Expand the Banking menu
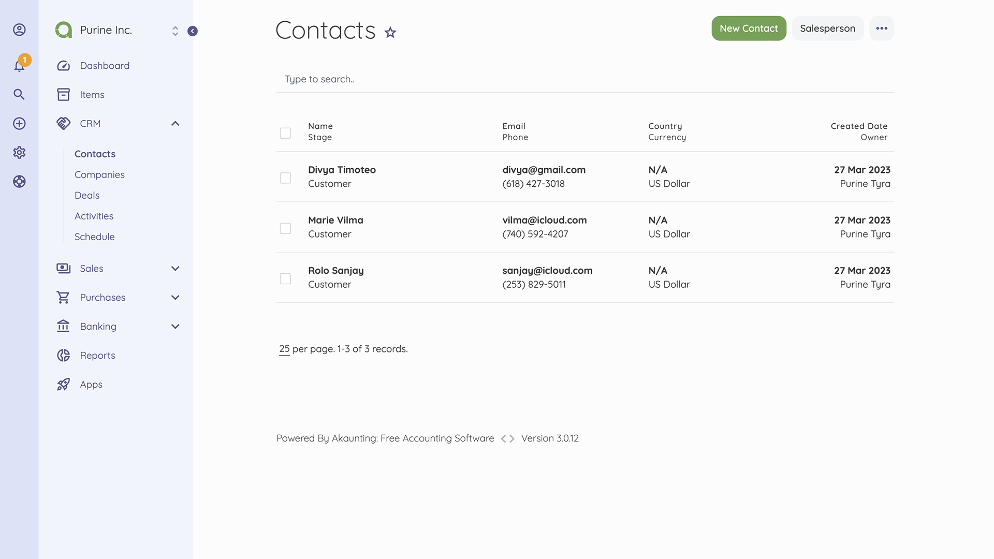 pyautogui.click(x=175, y=326)
